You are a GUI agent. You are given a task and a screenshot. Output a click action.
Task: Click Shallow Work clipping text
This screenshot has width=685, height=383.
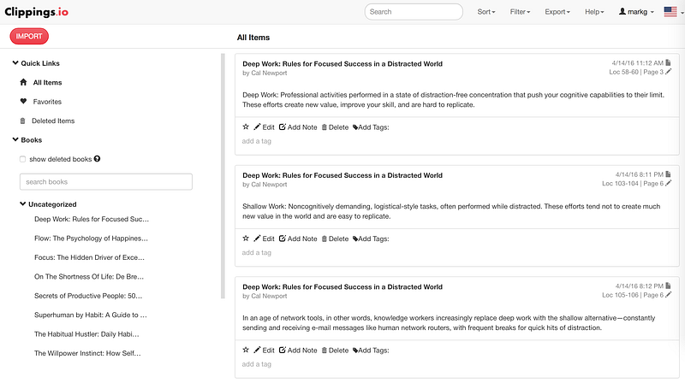coord(451,211)
